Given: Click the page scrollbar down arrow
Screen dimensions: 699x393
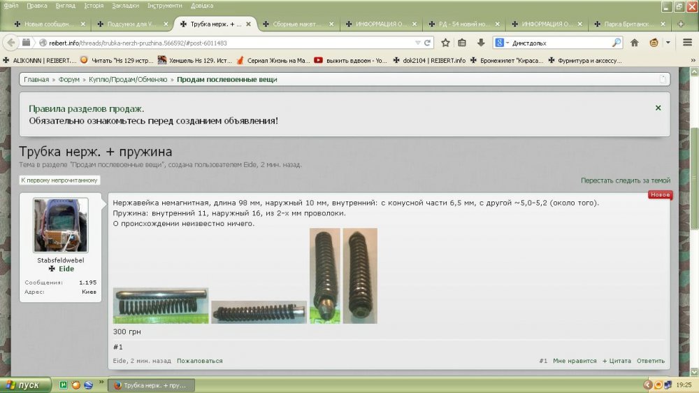Looking at the screenshot, I should tap(694, 371).
